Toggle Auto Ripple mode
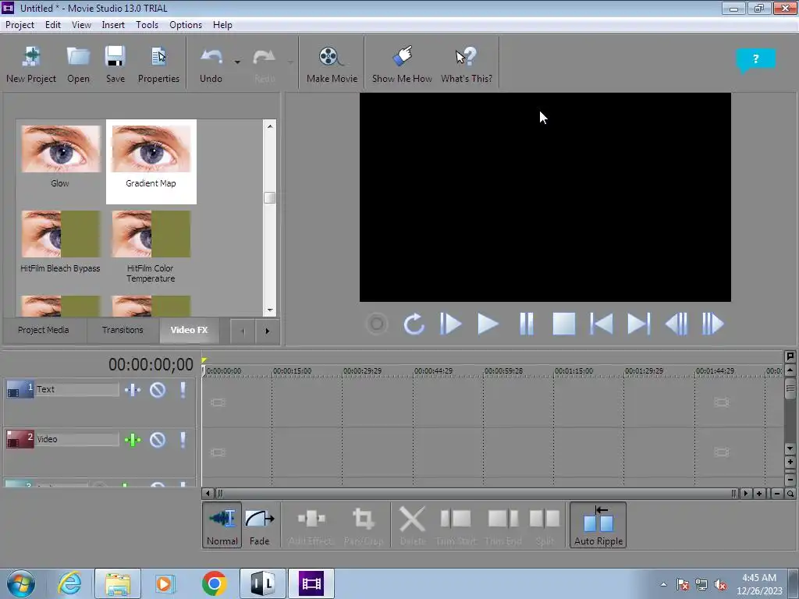The width and height of the screenshot is (799, 599). [598, 525]
